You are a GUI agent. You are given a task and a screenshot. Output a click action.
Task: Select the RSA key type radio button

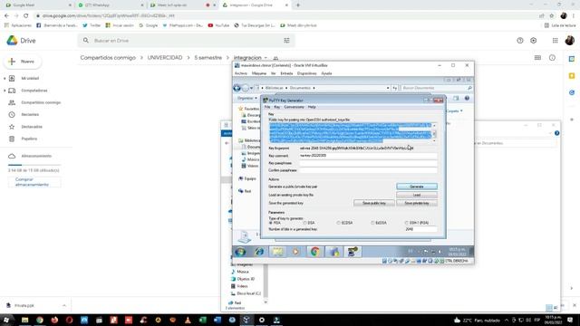[x=271, y=223]
